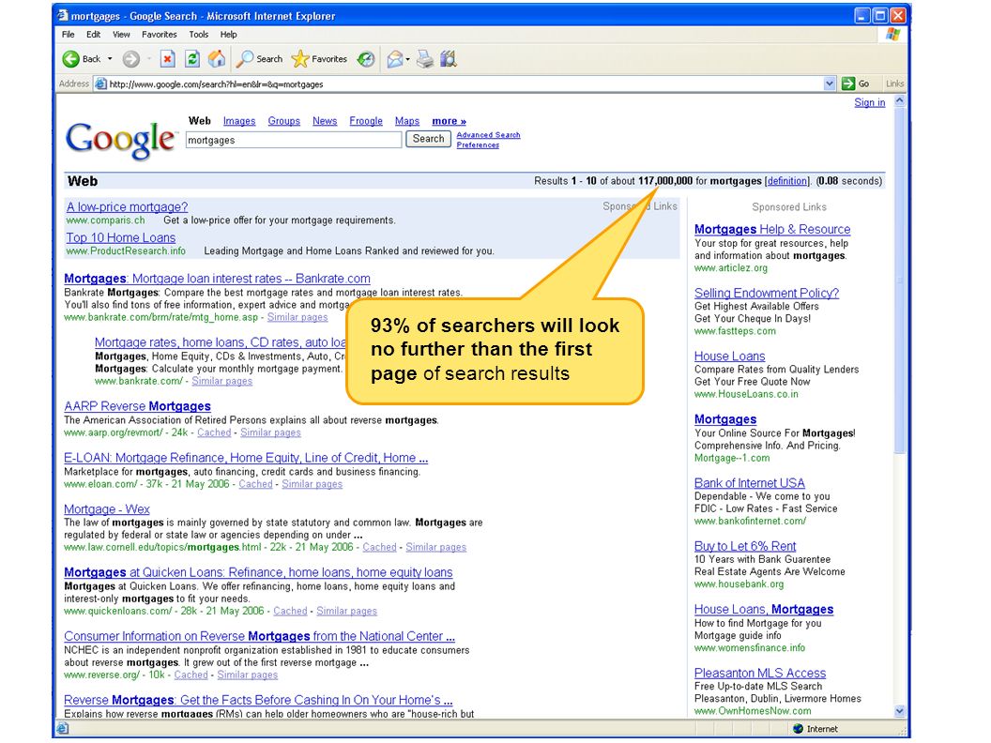Image resolution: width=991 pixels, height=743 pixels.
Task: Click the Windows flag logo throbber
Action: coord(892,34)
